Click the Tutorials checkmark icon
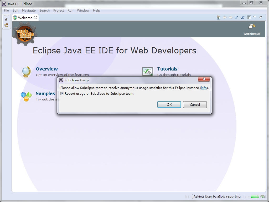This screenshot has width=269, height=202. [148, 72]
